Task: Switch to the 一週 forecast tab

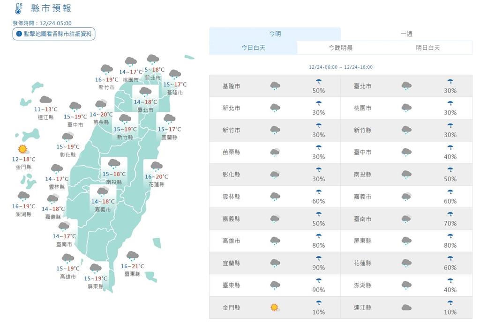Action: click(406, 33)
